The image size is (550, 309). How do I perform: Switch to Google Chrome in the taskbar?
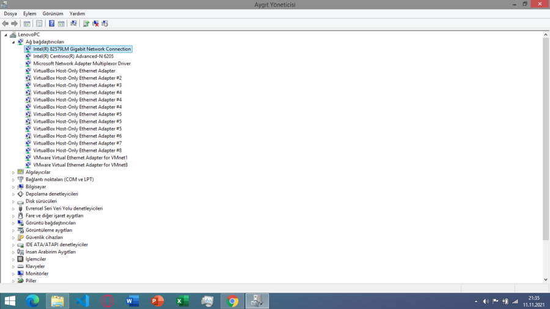tap(232, 301)
